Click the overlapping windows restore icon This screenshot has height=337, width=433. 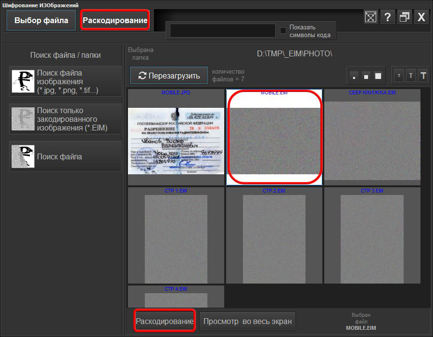(404, 17)
